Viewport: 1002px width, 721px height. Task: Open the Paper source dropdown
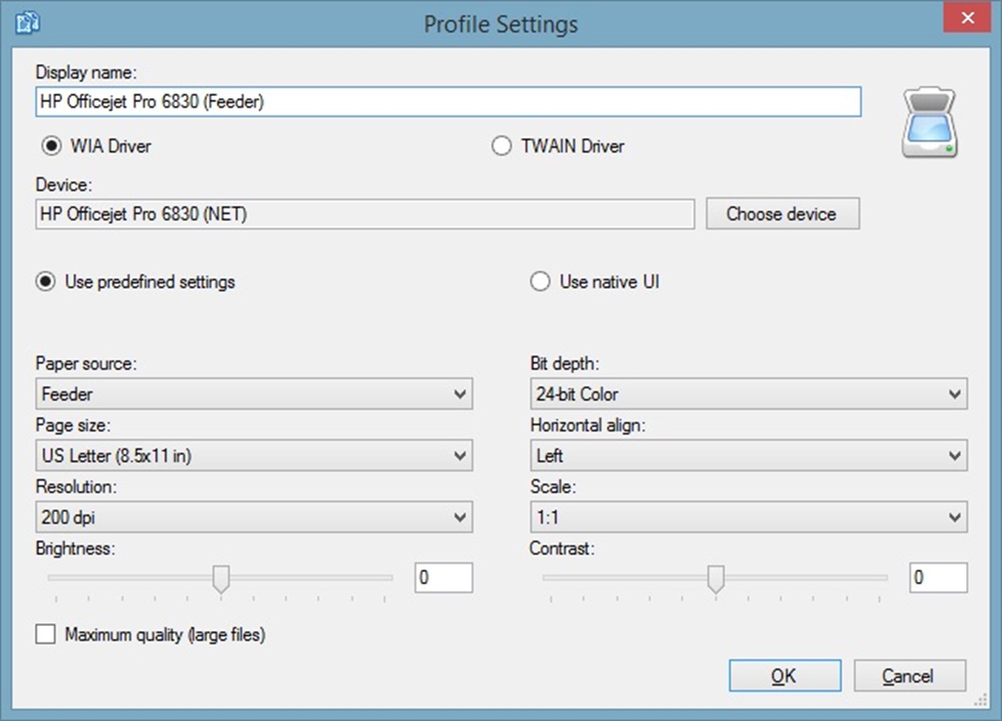coord(254,394)
